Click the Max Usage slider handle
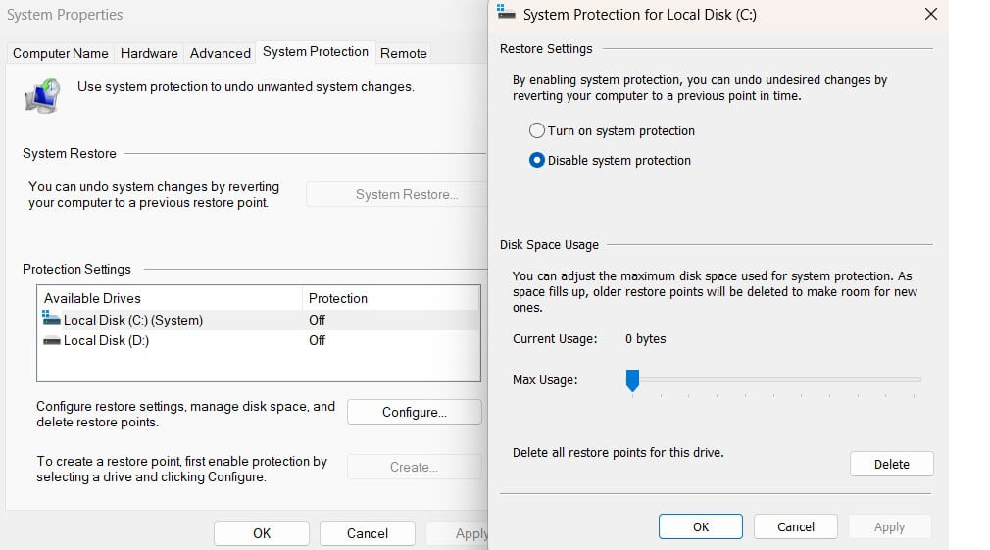The width and height of the screenshot is (990, 550). coord(632,379)
